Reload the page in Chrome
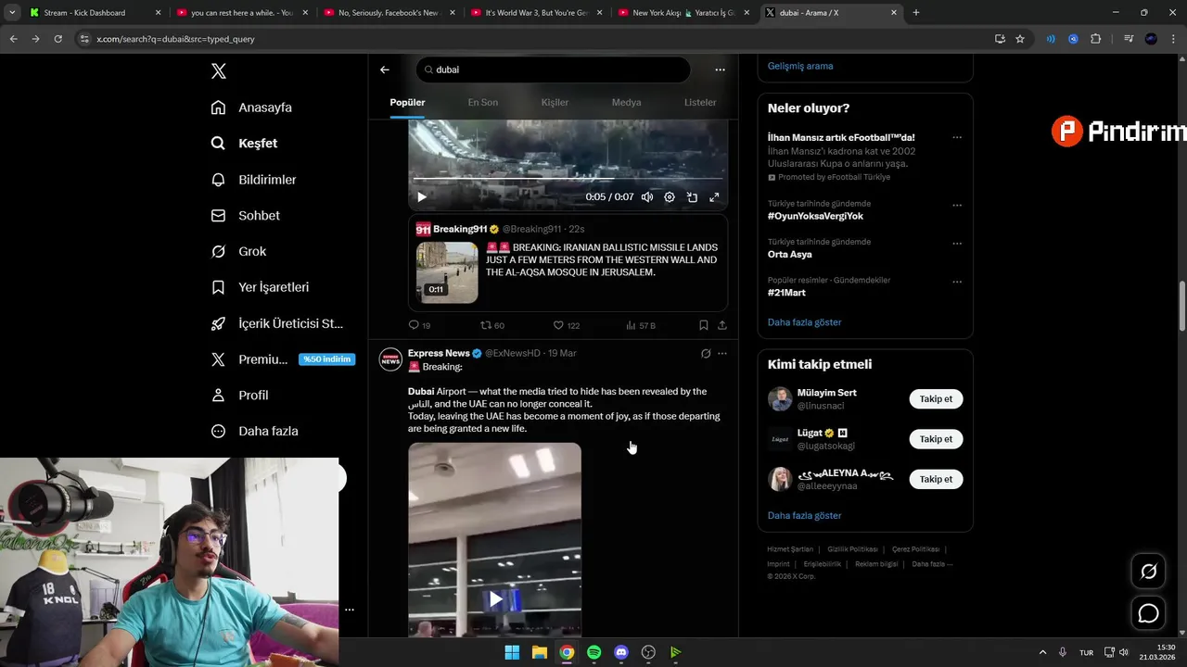Viewport: 1187px width, 667px height. click(x=57, y=39)
